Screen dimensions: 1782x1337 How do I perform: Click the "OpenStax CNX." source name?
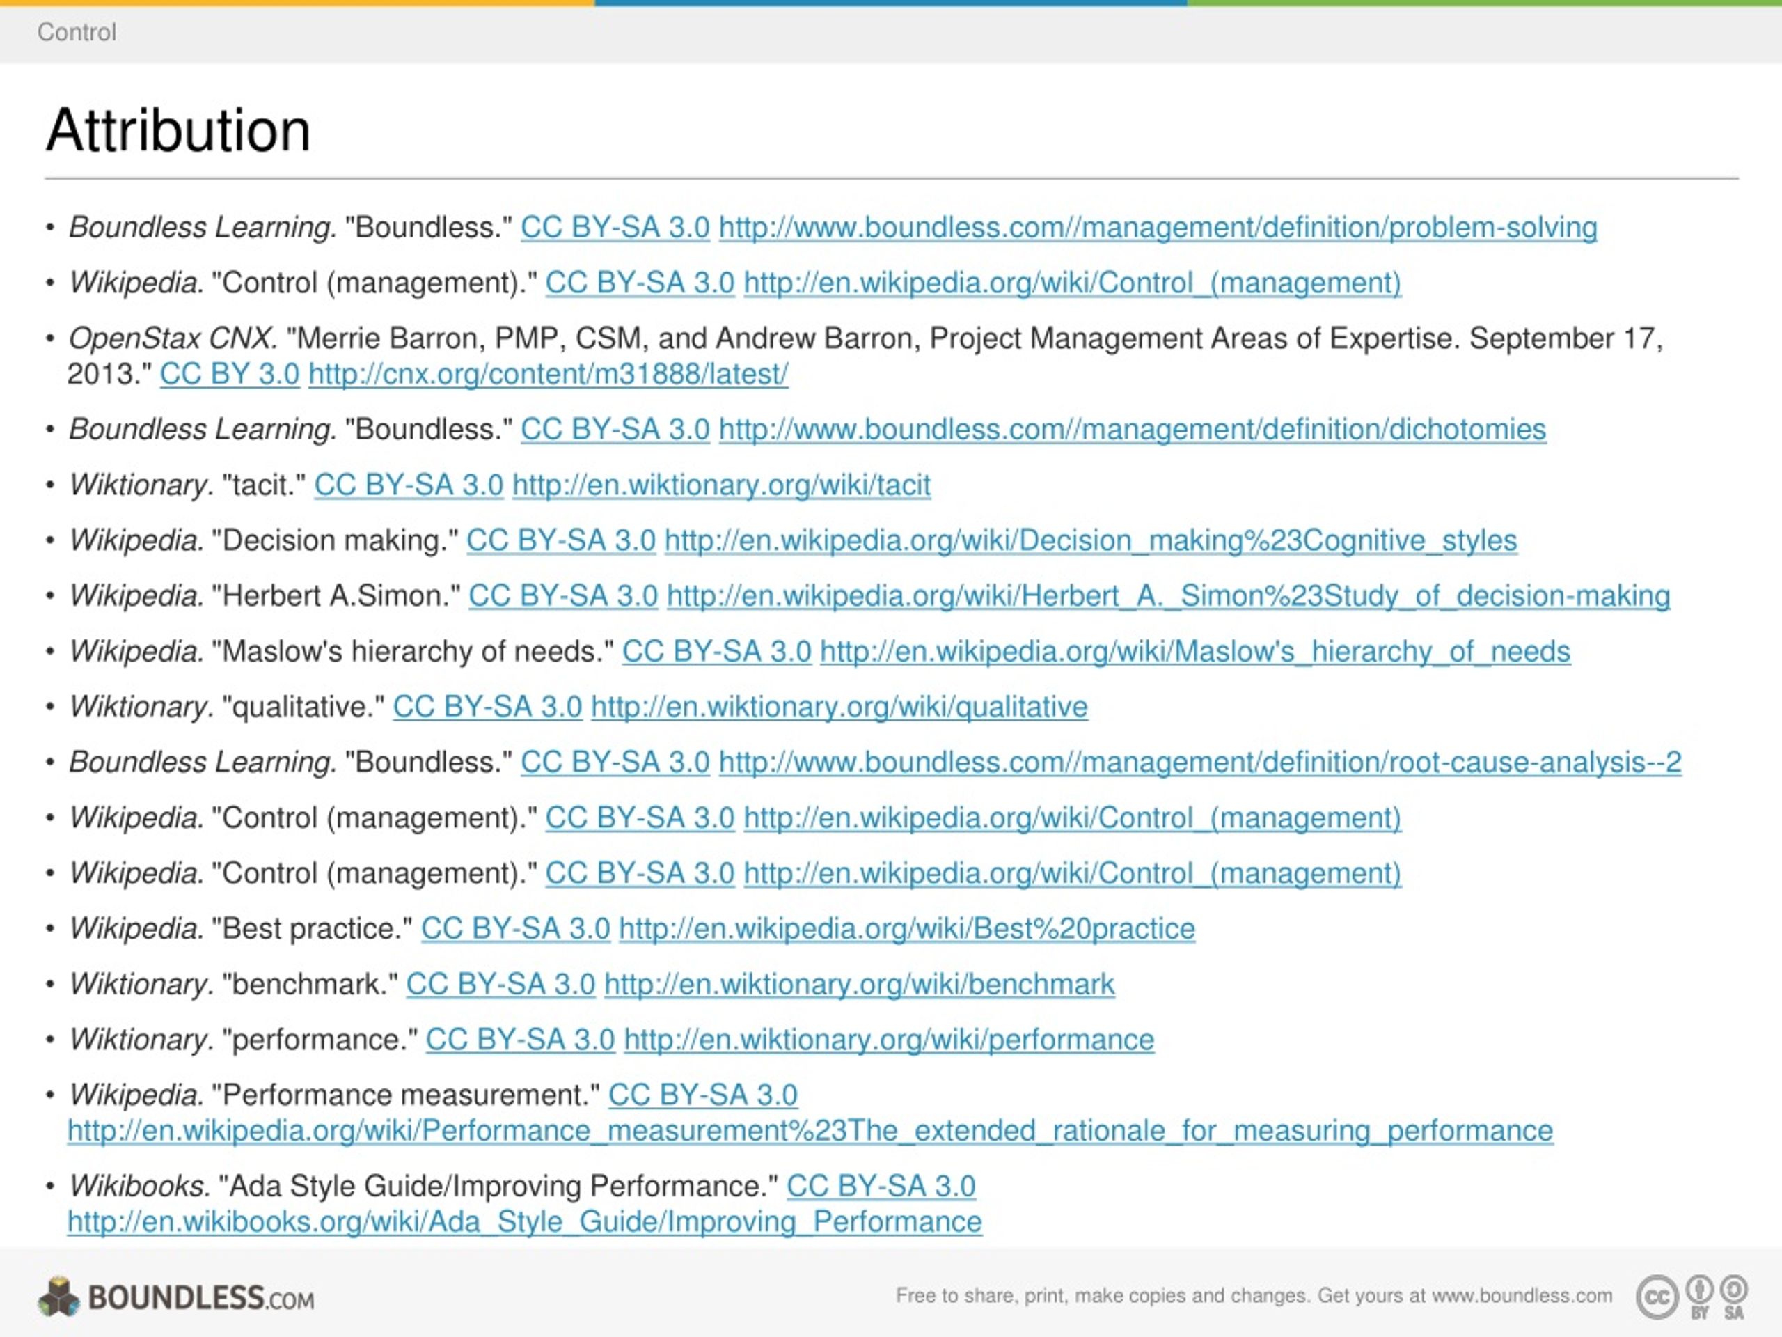click(173, 338)
